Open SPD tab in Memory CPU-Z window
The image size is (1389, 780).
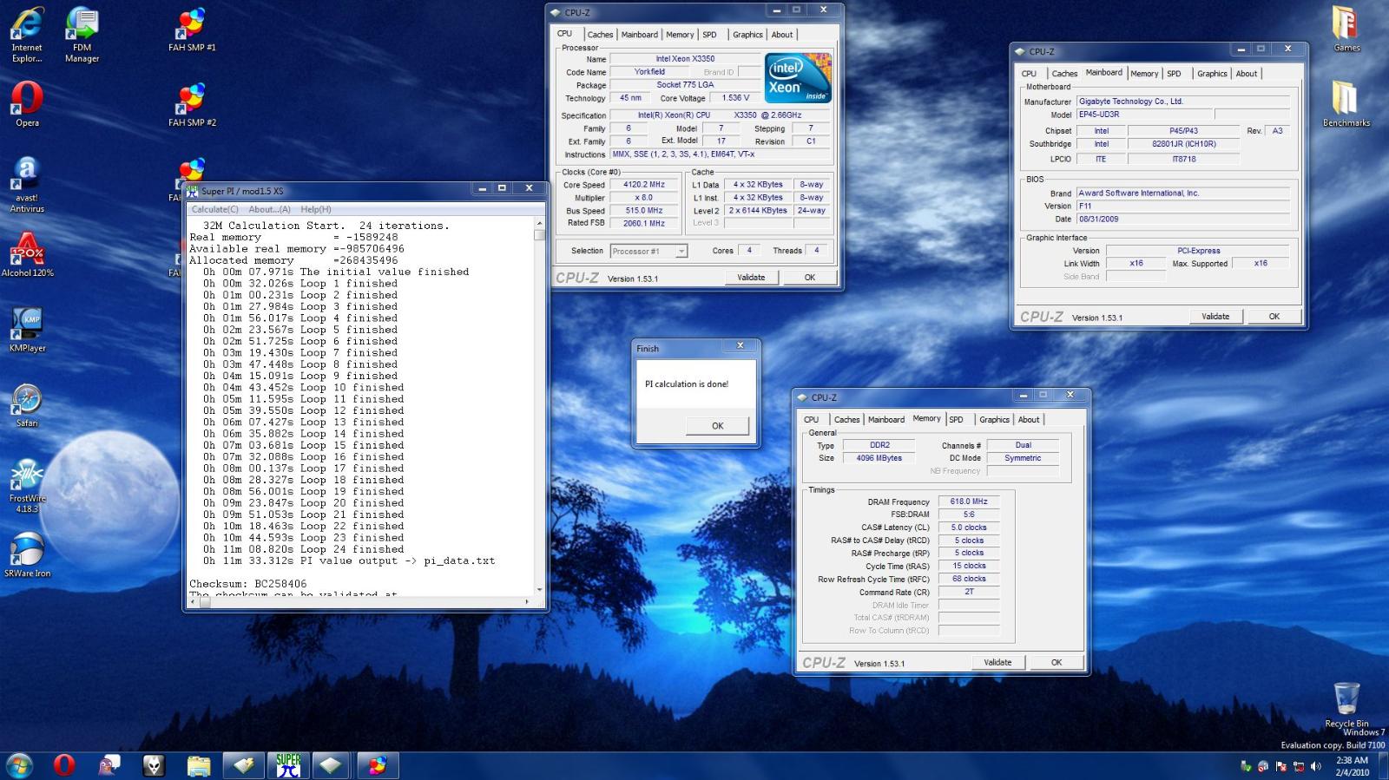coord(956,420)
